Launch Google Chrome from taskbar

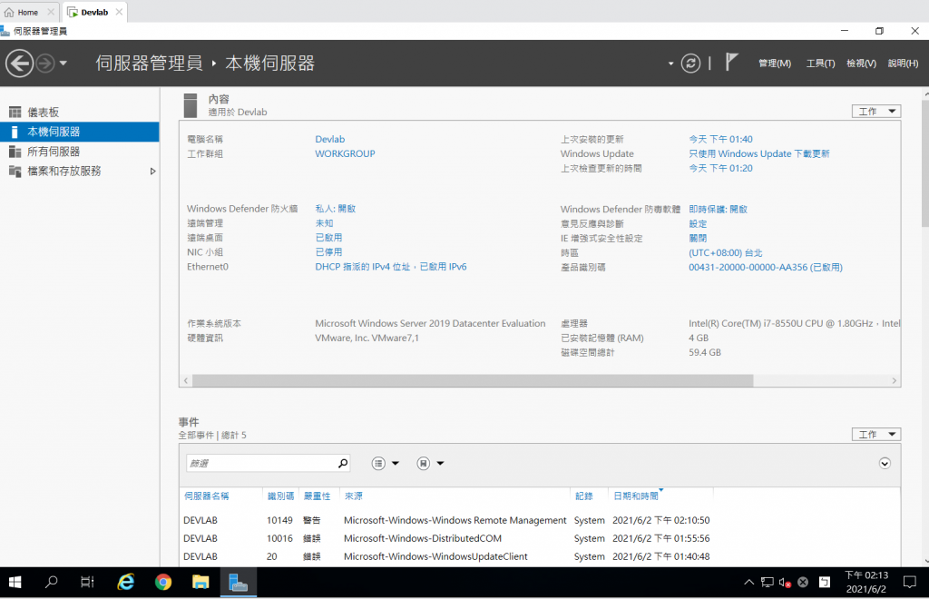pos(163,583)
